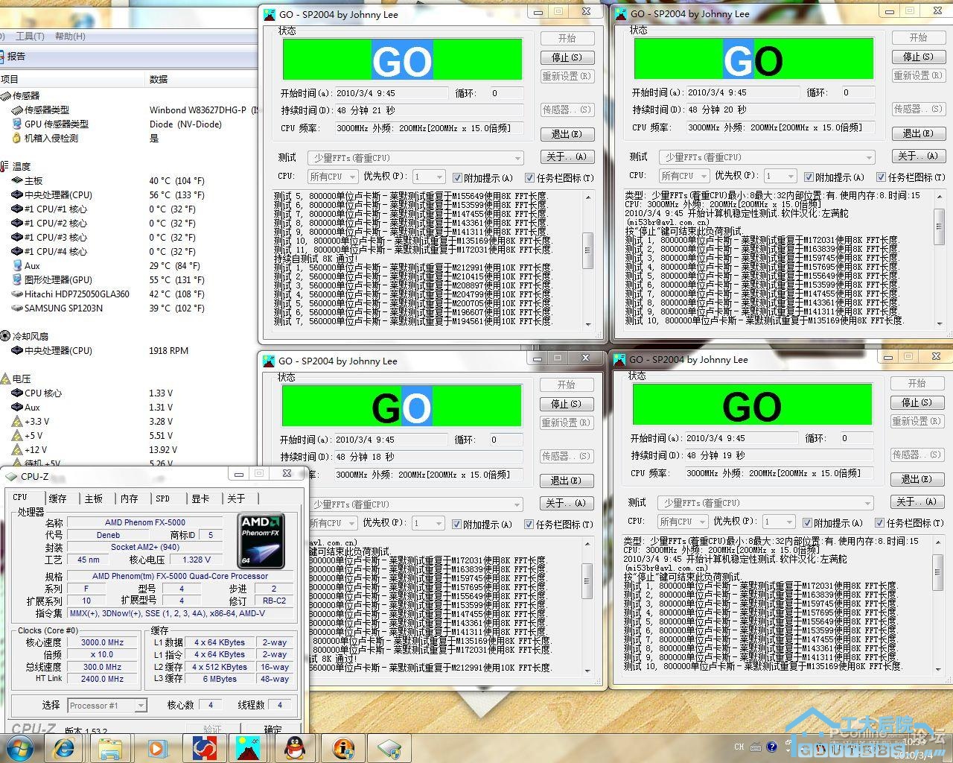Toggle 附加提示(A) in the 21 秒 SP2004 window
This screenshot has width=953, height=763.
coord(457,177)
